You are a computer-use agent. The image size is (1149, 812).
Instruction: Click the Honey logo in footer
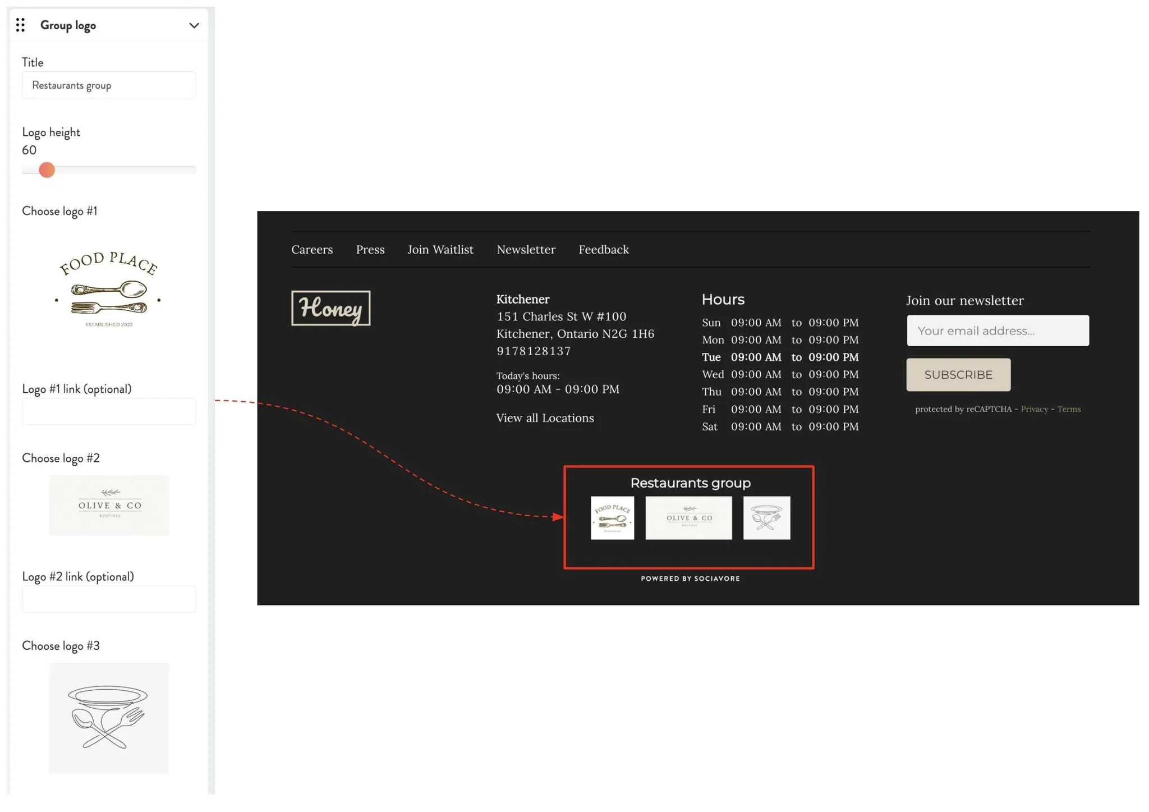click(x=331, y=308)
